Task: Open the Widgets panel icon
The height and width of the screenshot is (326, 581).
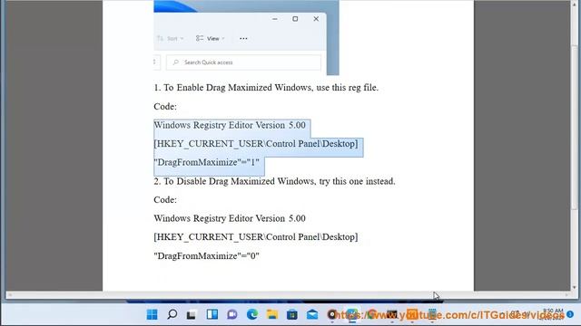Action: 212,314
